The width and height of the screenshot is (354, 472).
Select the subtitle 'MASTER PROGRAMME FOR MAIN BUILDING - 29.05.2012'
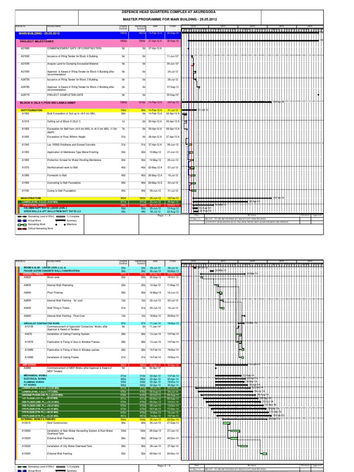[170, 19]
